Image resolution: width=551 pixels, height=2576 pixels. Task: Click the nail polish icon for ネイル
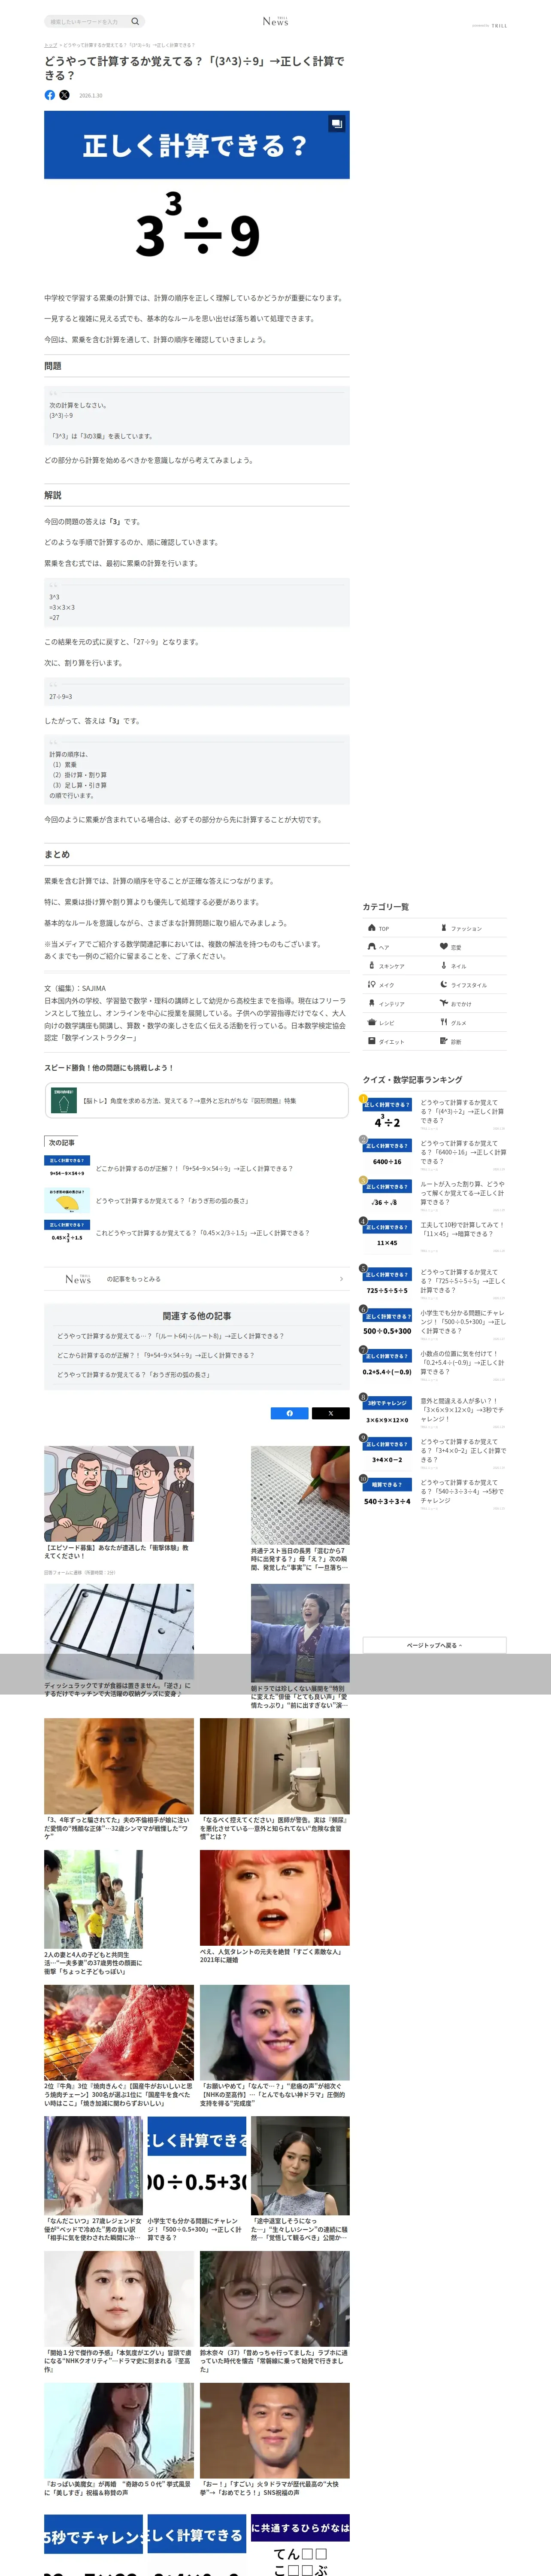point(444,966)
